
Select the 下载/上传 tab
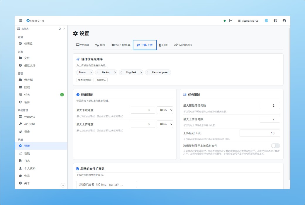(x=145, y=45)
